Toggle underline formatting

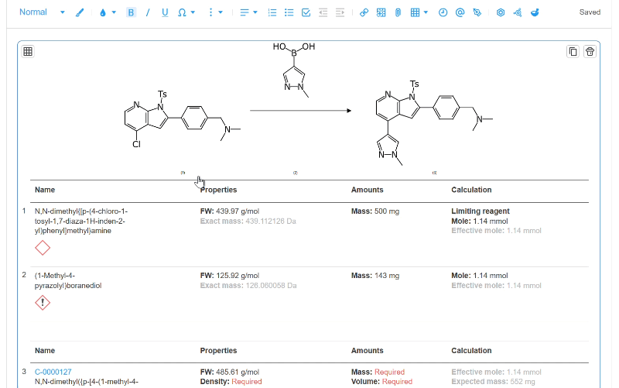click(165, 12)
